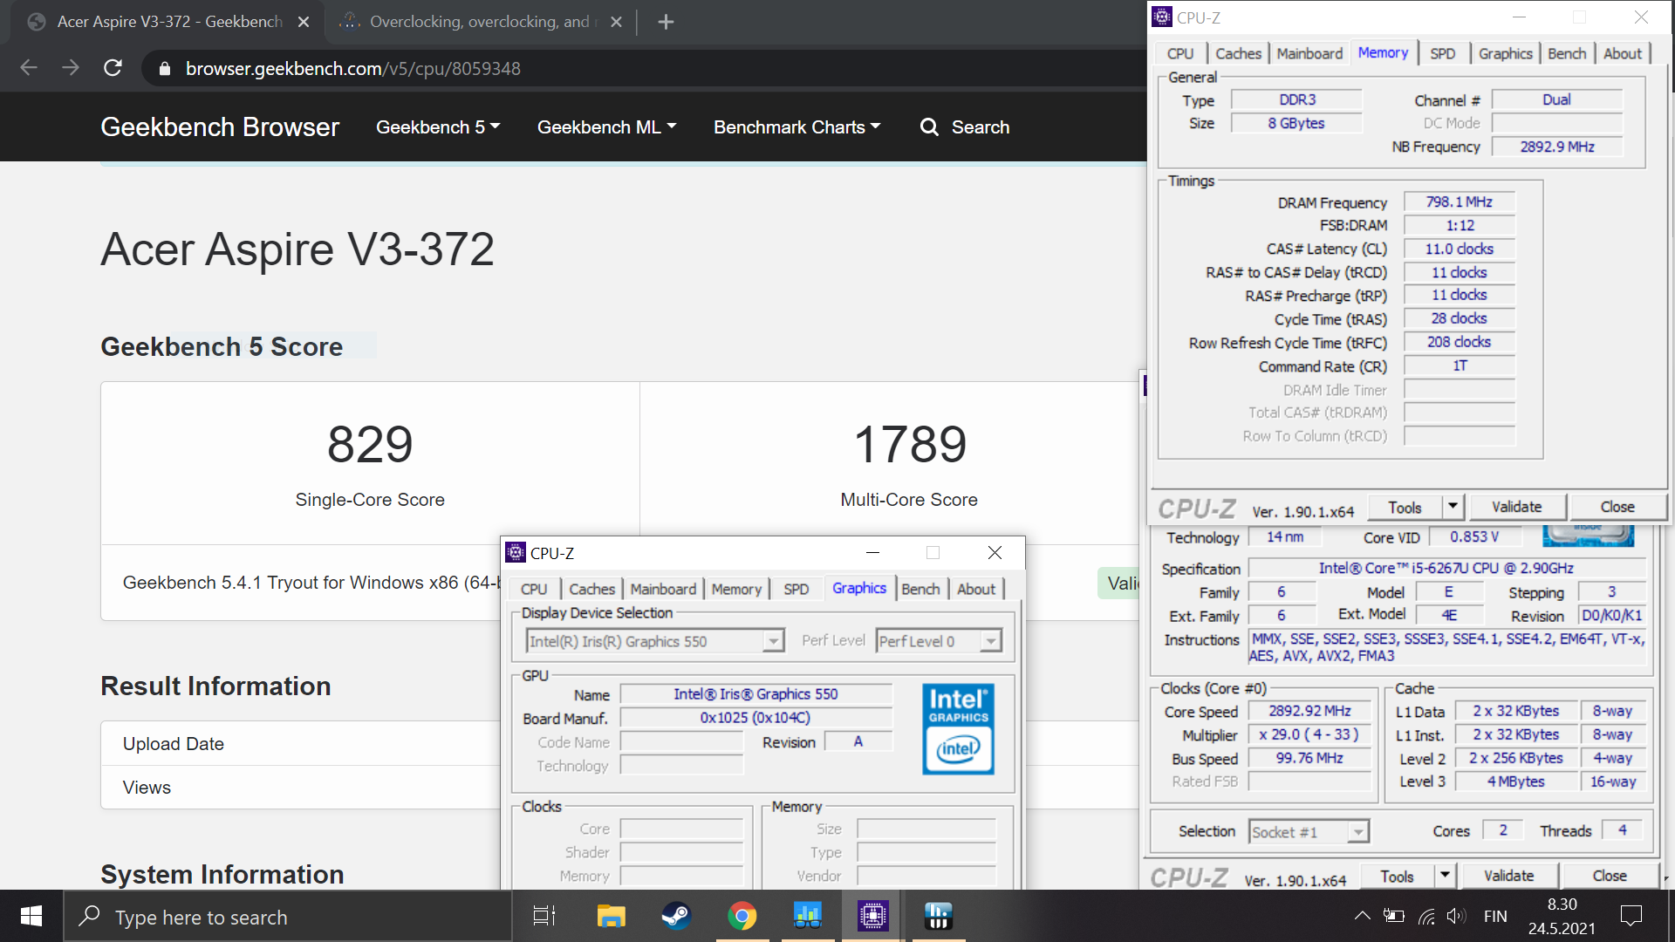
Task: Click the CPU-Z Graphics window title icon
Action: (516, 552)
